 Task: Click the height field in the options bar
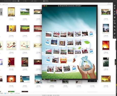pos(39,1)
